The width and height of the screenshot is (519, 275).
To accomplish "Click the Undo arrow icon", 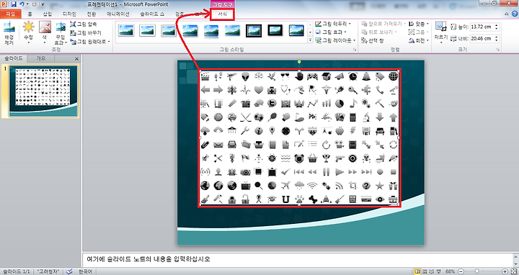I will pos(22,4).
